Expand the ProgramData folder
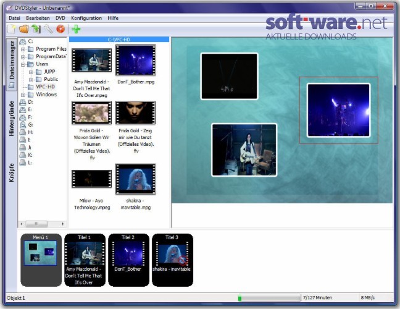The image size is (400, 309). [x=23, y=57]
